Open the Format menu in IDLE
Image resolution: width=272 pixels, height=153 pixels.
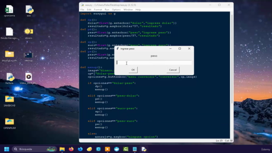98,10
